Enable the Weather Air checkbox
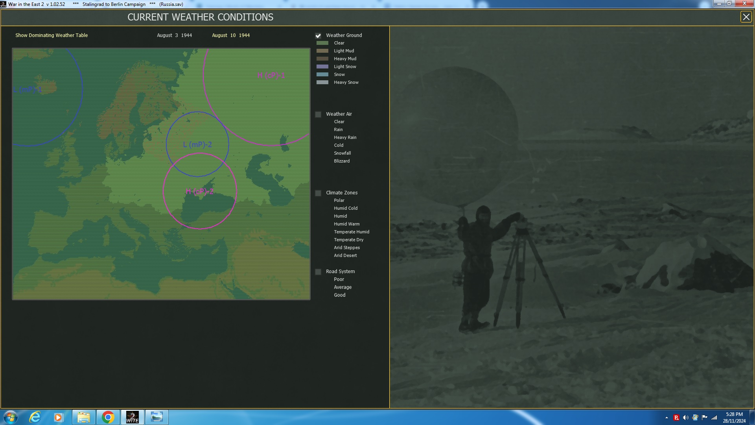The height and width of the screenshot is (425, 755). (x=318, y=114)
